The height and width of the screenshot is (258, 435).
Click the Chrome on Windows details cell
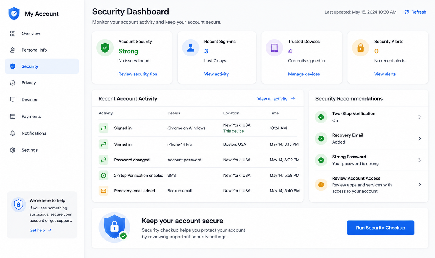point(187,128)
